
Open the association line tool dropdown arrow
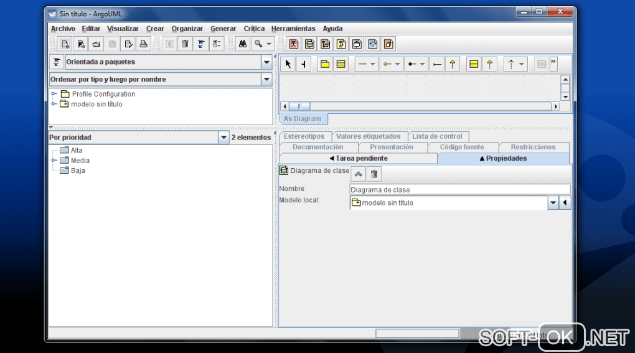point(372,64)
